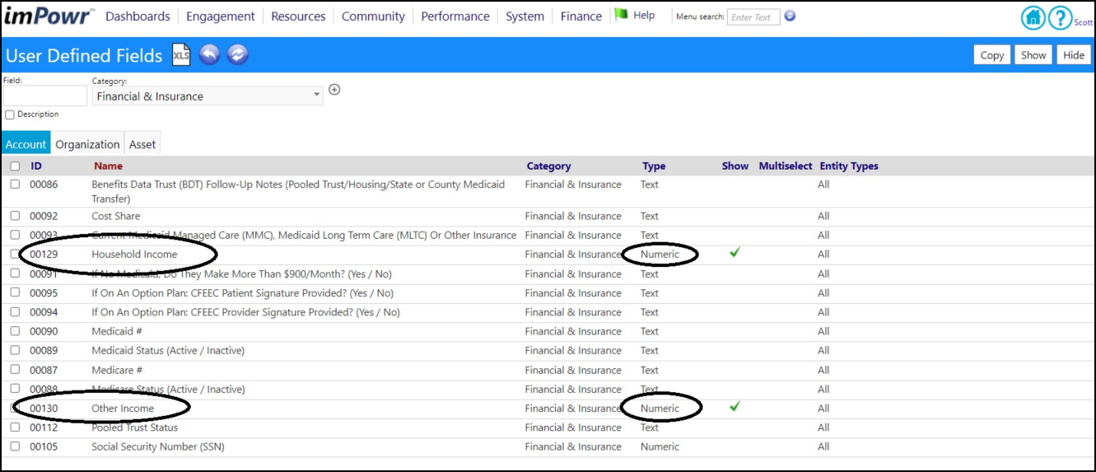Open the Dashboards menu
Viewport: 1096px width, 472px height.
point(138,16)
